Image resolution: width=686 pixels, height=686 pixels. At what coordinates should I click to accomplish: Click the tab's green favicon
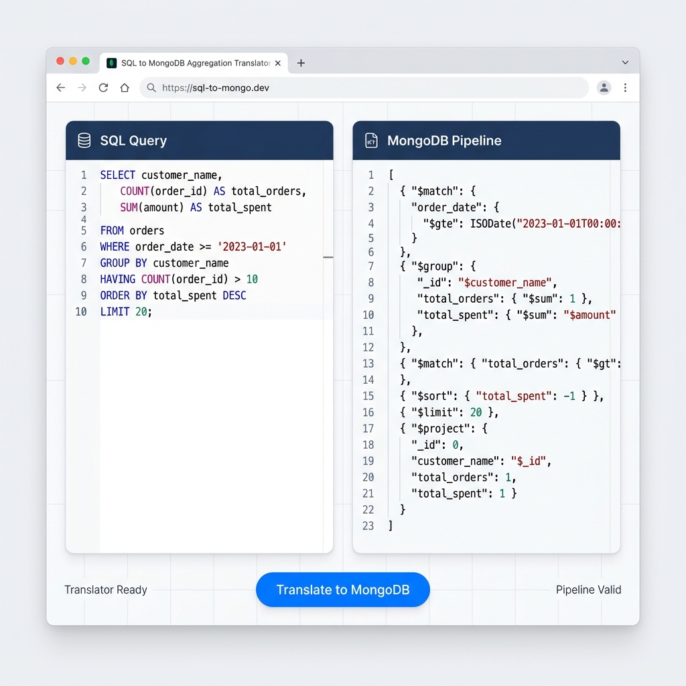pos(112,63)
